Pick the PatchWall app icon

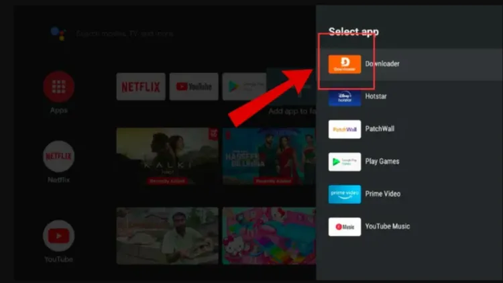345,129
